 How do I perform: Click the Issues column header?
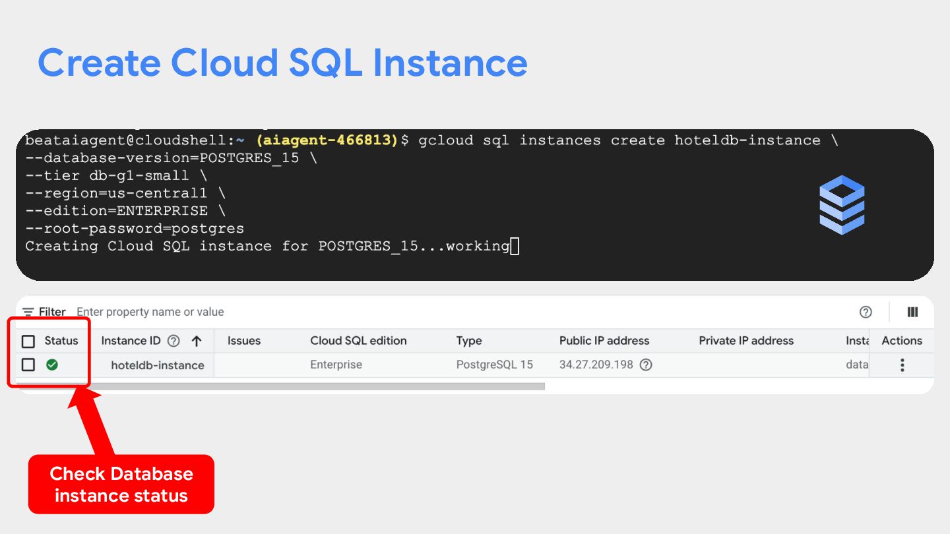[244, 341]
